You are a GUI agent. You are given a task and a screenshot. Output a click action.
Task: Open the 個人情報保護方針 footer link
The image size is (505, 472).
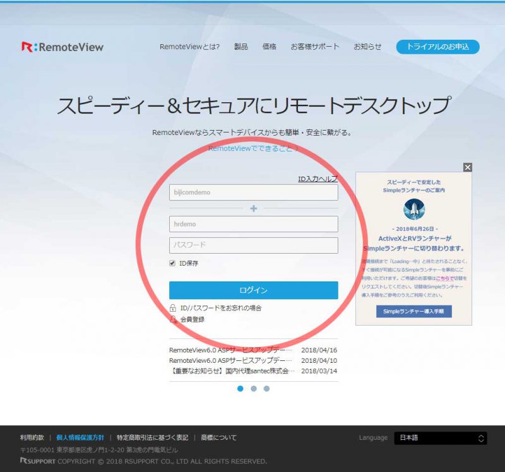[x=80, y=437]
